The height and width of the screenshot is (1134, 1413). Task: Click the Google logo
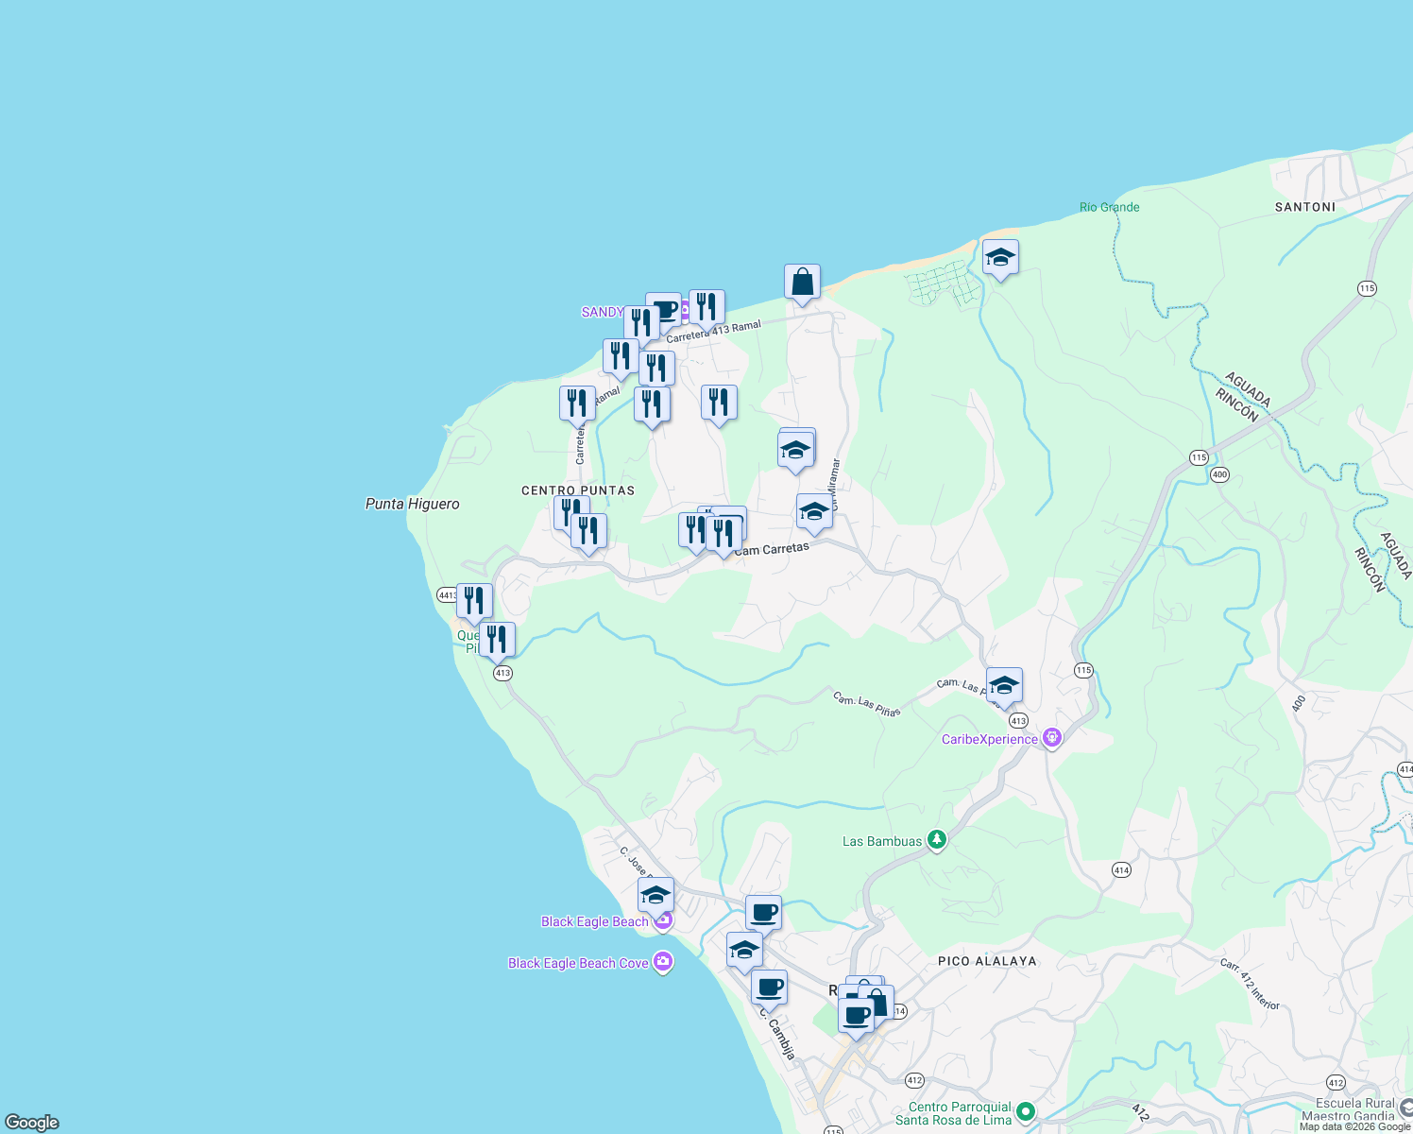point(30,1122)
